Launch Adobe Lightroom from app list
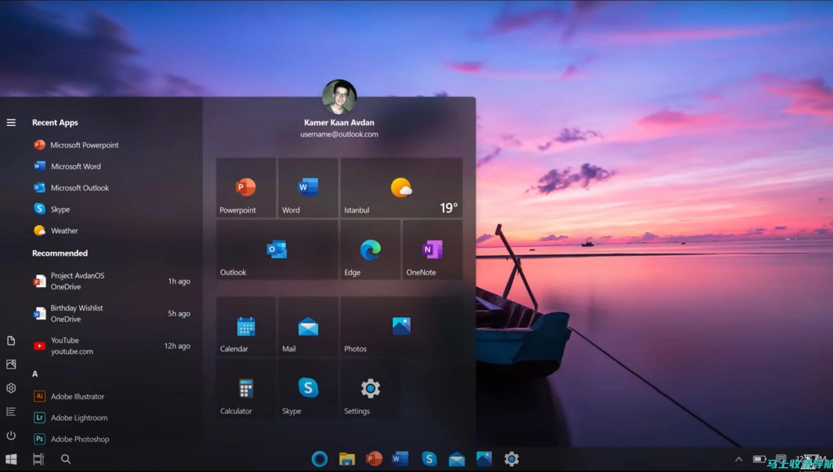Viewport: 833px width, 472px height. click(70, 417)
